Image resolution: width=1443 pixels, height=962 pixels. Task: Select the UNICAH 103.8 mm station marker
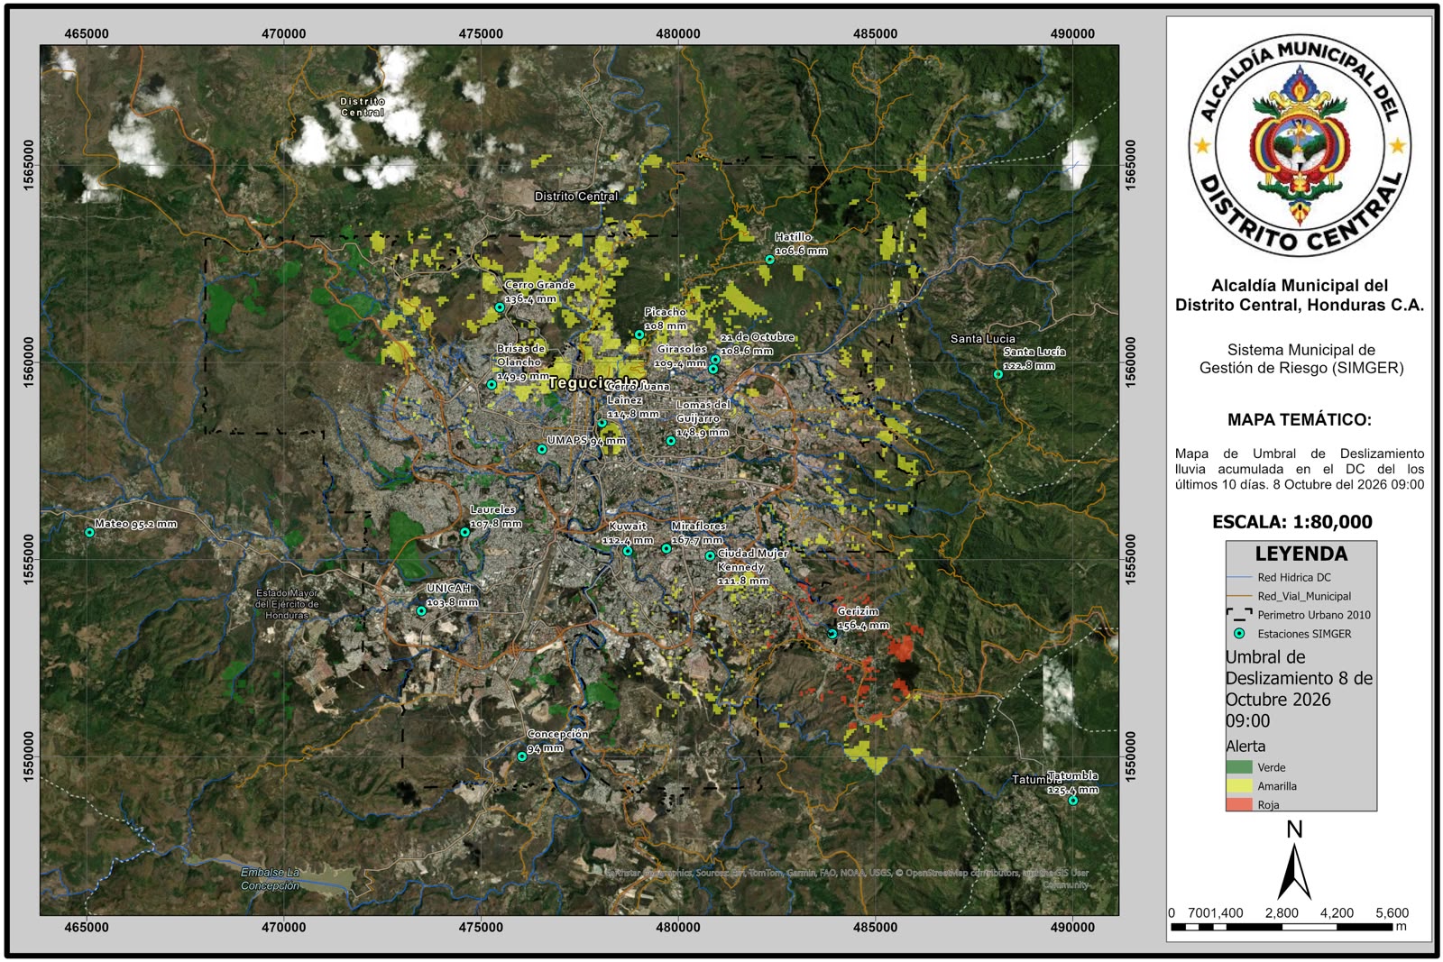click(421, 611)
